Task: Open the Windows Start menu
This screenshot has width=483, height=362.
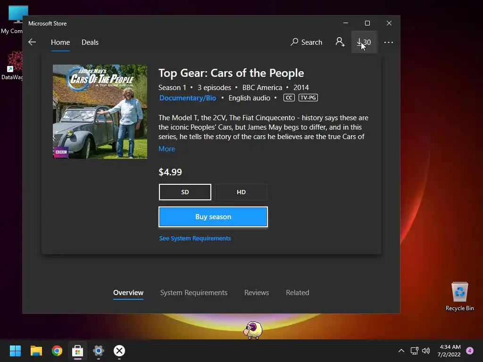Action: click(x=15, y=351)
